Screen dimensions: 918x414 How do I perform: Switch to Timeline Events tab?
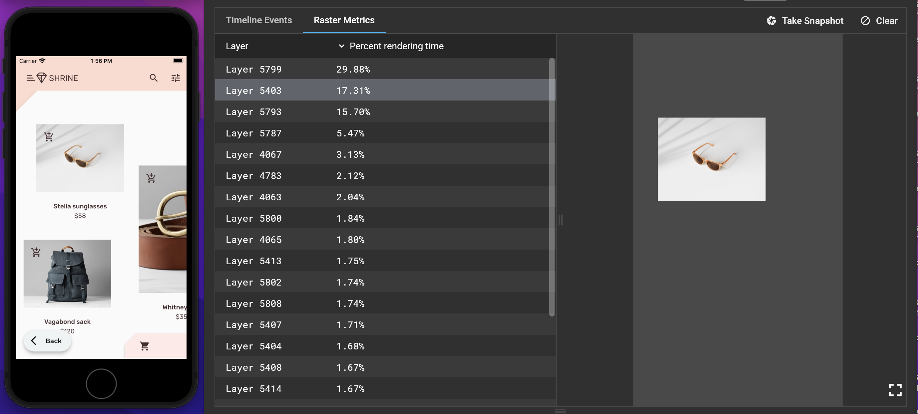pos(259,20)
